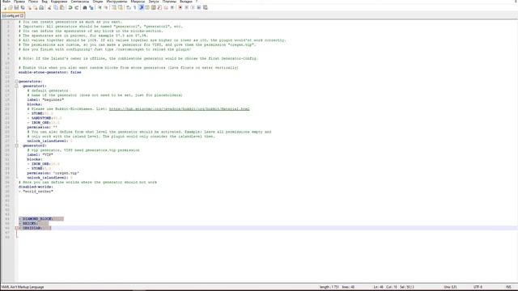Collapse the generators: fold marker
The width and height of the screenshot is (518, 291).
[16, 81]
